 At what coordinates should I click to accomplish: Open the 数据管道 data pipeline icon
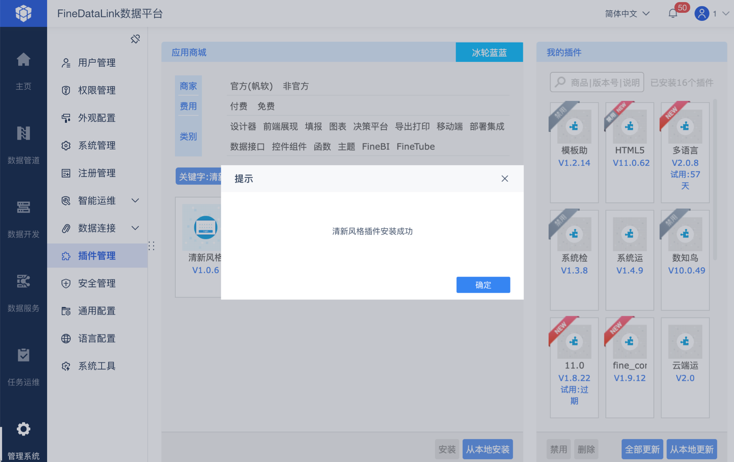click(x=23, y=133)
